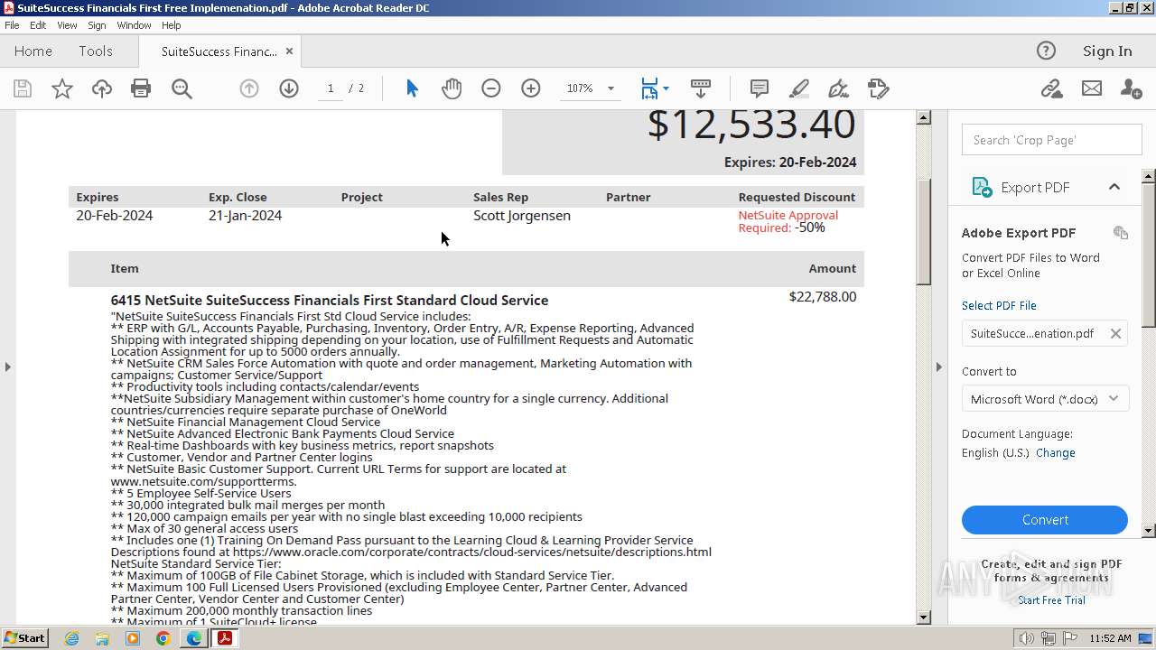Click copy icon beside Adobe Export PDF
The width and height of the screenshot is (1156, 650).
tap(1121, 233)
